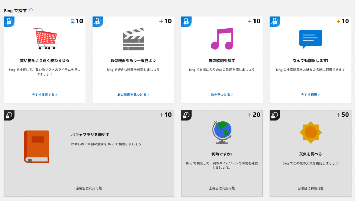Click the "10" points on shopping card
Screen dimensions: 355x201
tap(79, 21)
